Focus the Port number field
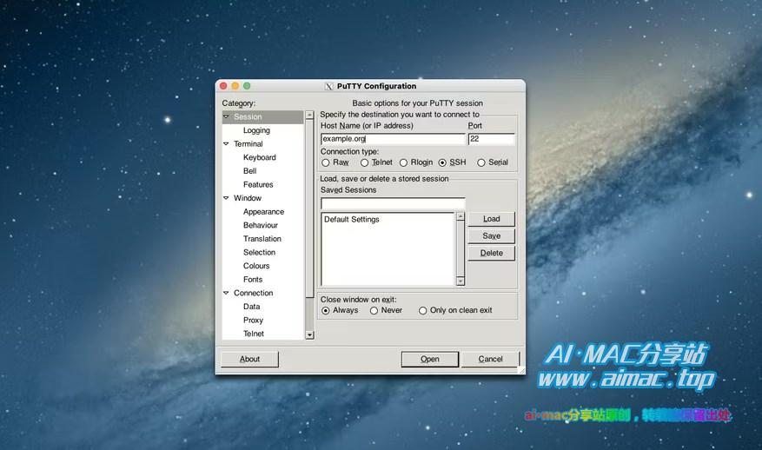Screen dimensions: 762x450 point(491,139)
